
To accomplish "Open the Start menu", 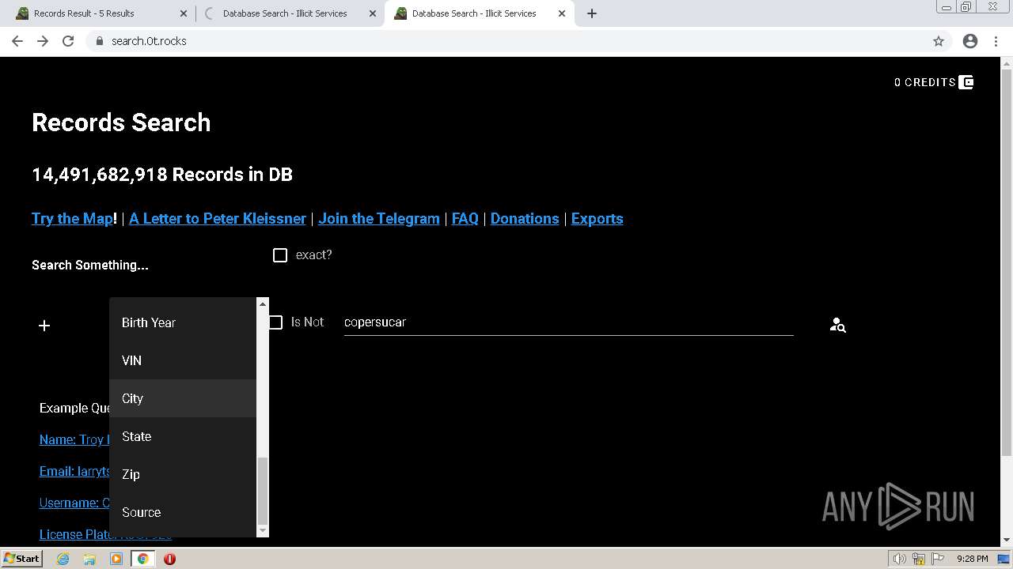I will pos(21,559).
